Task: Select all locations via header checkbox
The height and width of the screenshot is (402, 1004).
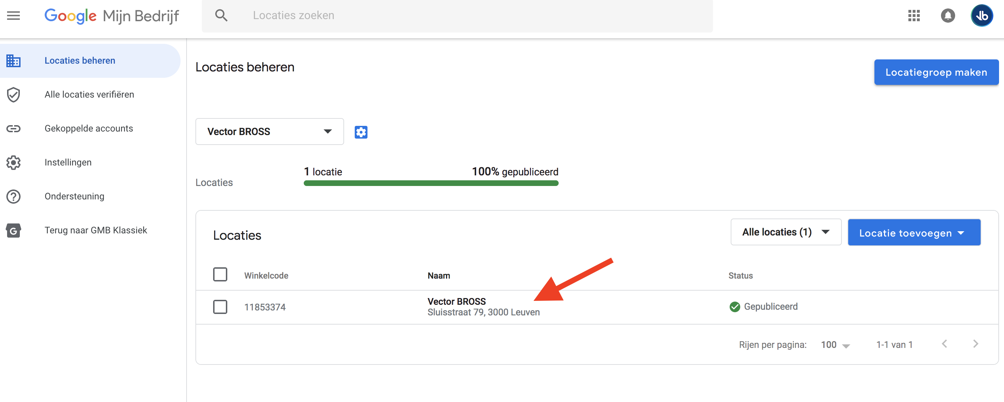Action: (220, 274)
